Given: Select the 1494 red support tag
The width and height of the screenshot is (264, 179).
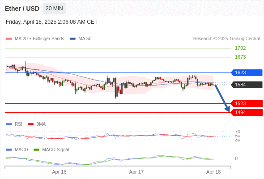Looking at the screenshot, I should click(x=247, y=112).
